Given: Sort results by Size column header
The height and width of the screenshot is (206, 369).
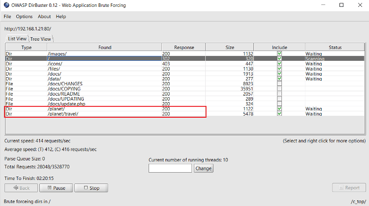Looking at the screenshot, I should [230, 48].
